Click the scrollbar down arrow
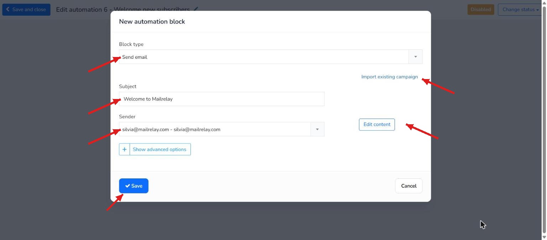Viewport: 547px width, 240px height. pos(544,238)
